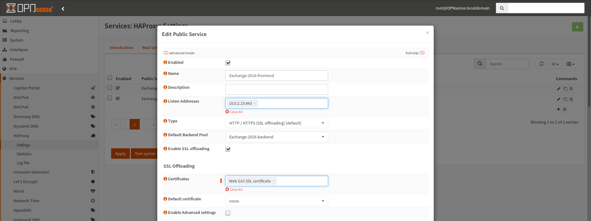
Task: Select first table row checkbox
Action: point(110,88)
